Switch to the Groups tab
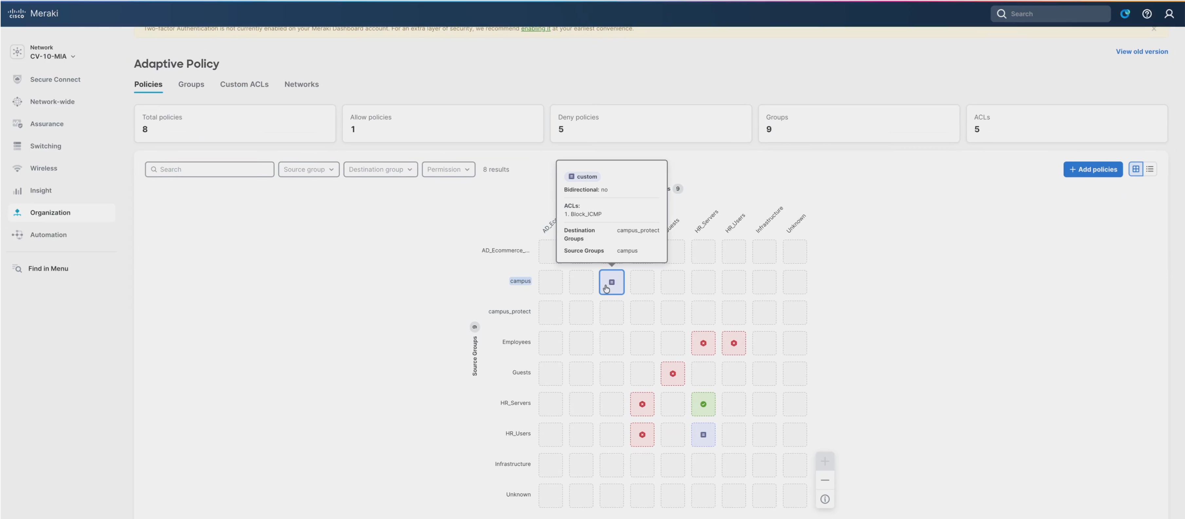1185x519 pixels. (191, 84)
